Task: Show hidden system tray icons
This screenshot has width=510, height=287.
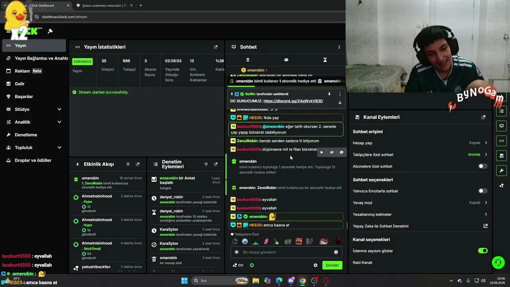Action: (451, 281)
